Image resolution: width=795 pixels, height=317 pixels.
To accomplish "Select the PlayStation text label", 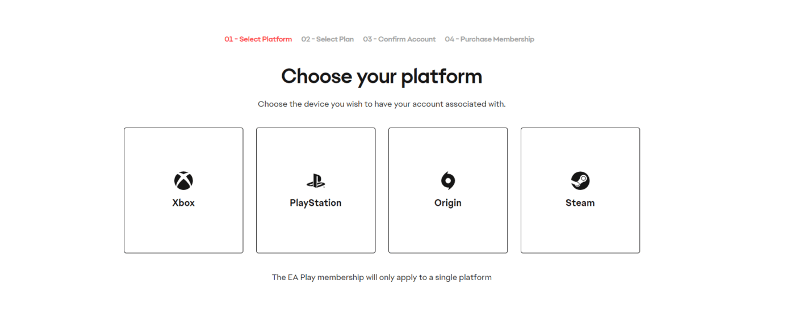I will (316, 203).
